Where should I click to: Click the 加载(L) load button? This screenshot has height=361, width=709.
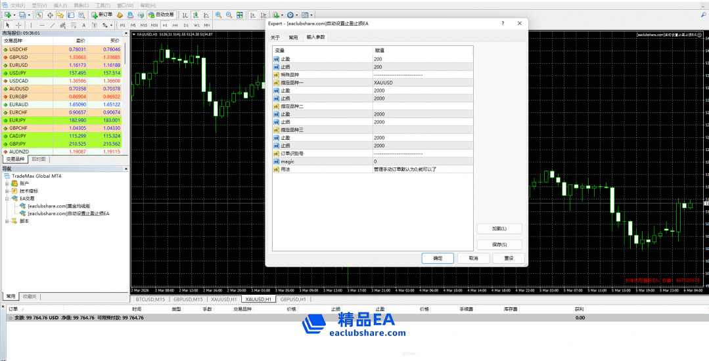click(499, 229)
